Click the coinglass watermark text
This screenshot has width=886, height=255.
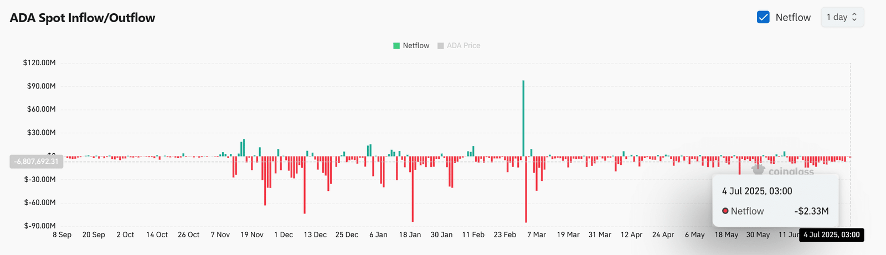pos(791,171)
